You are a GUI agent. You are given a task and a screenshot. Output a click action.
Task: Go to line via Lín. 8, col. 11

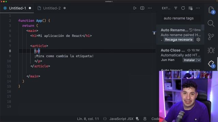[x=88, y=119]
